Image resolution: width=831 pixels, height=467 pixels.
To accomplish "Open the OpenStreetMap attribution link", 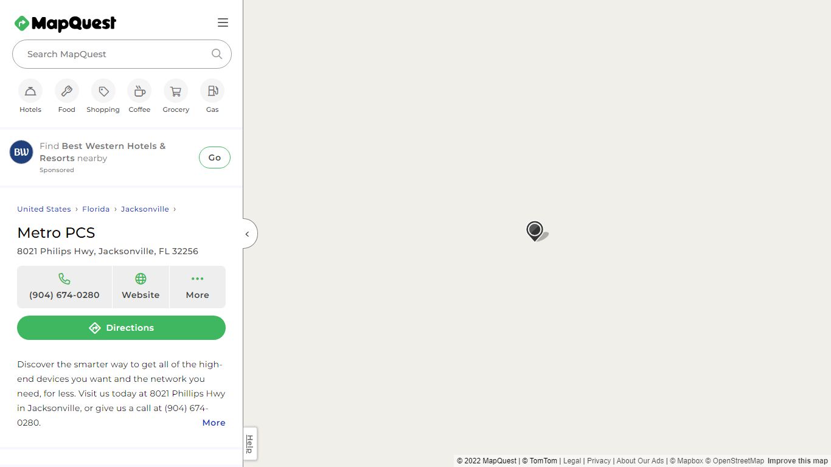I will [734, 461].
